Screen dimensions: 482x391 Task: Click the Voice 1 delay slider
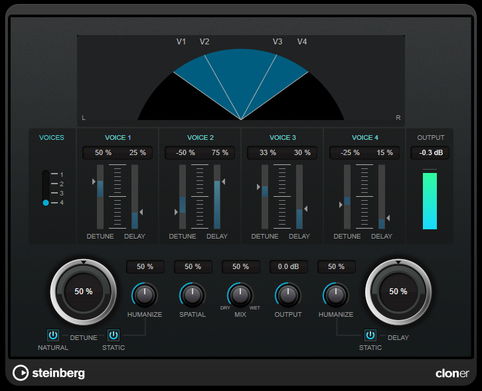pos(135,197)
